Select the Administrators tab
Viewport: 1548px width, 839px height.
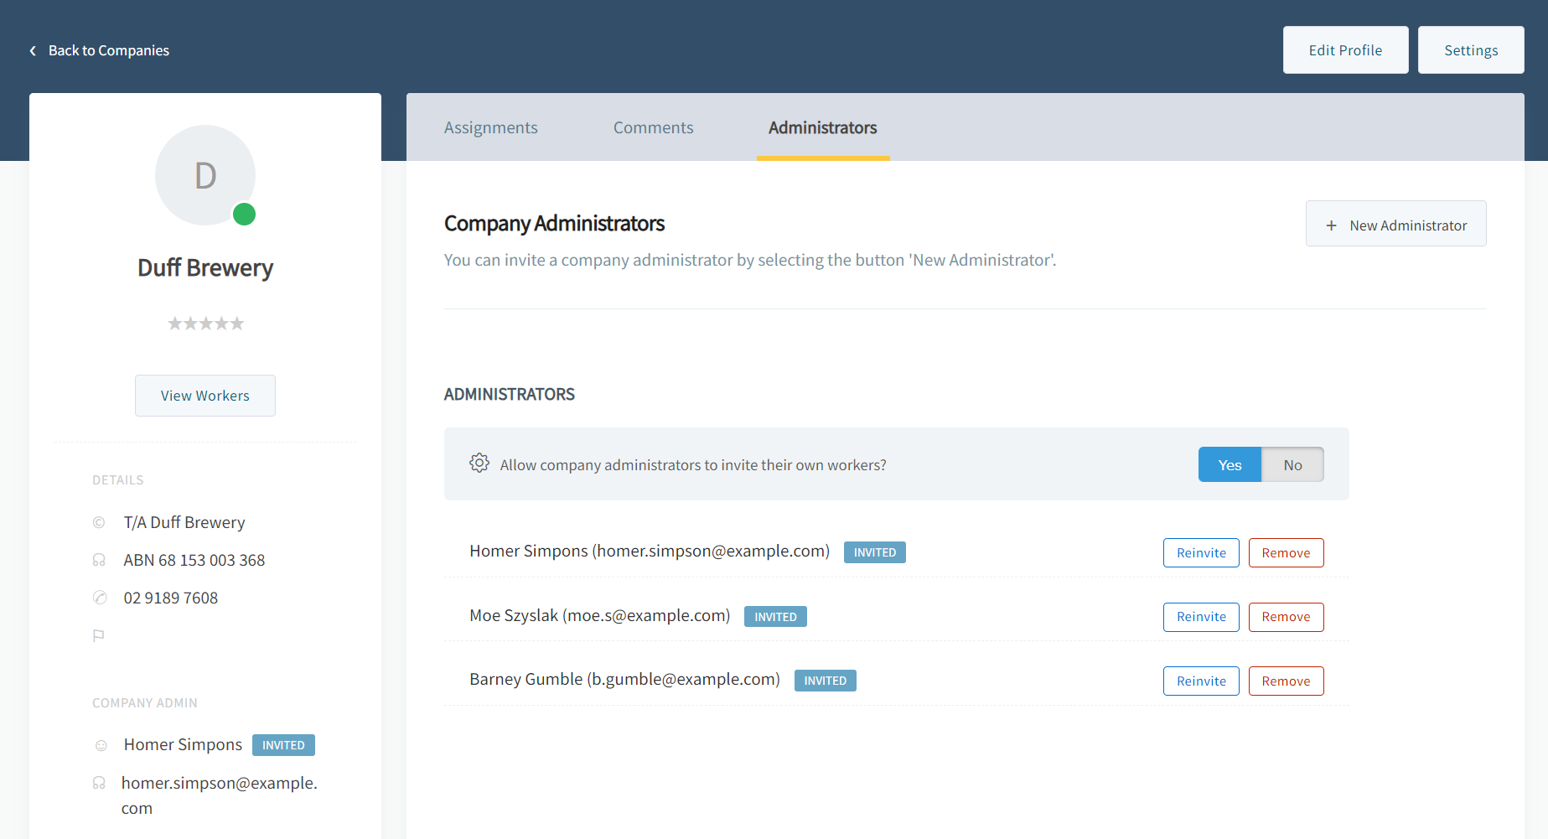click(822, 128)
